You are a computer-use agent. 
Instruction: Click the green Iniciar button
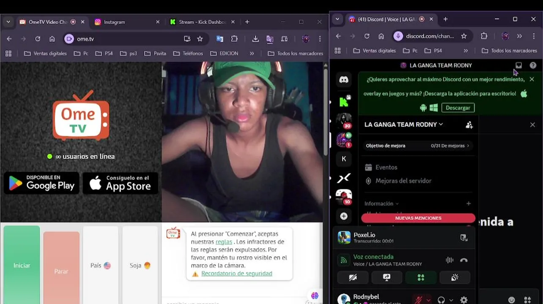coord(22,265)
